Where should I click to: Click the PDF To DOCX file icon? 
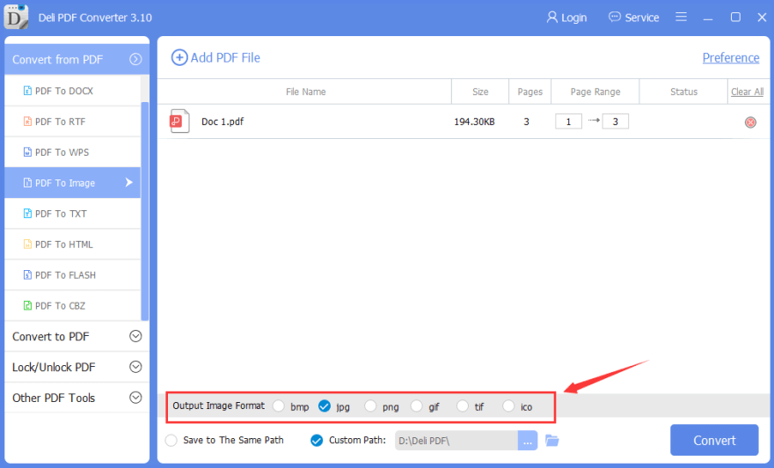[27, 91]
